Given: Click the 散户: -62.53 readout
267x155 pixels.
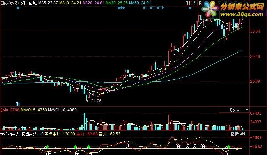Looking at the screenshot, I should coord(109,134).
